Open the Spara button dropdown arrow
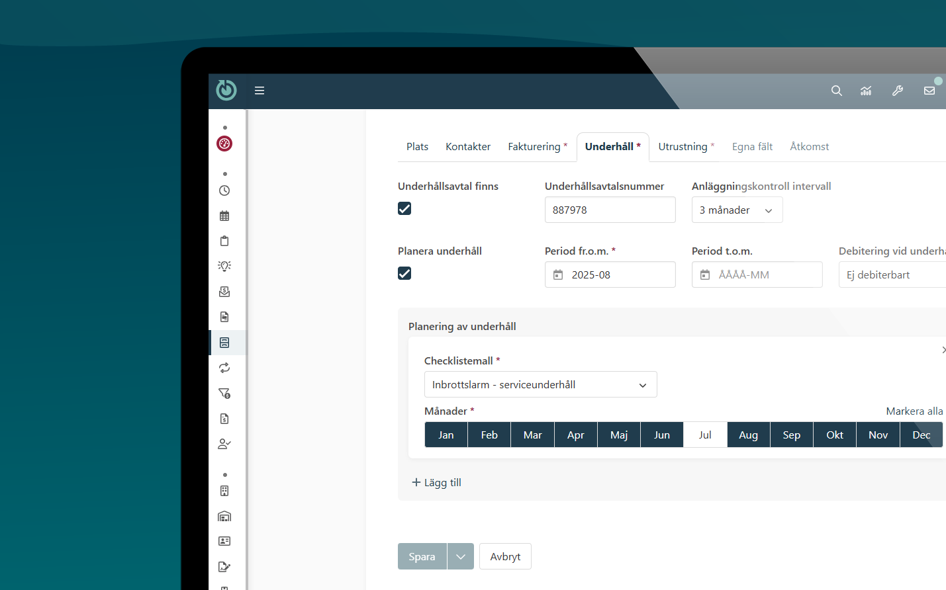Viewport: 946px width, 590px height. 461,557
